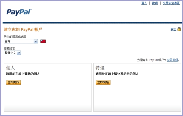
Task: Open the 交易安全專區 security center link
Action: [171, 3]
